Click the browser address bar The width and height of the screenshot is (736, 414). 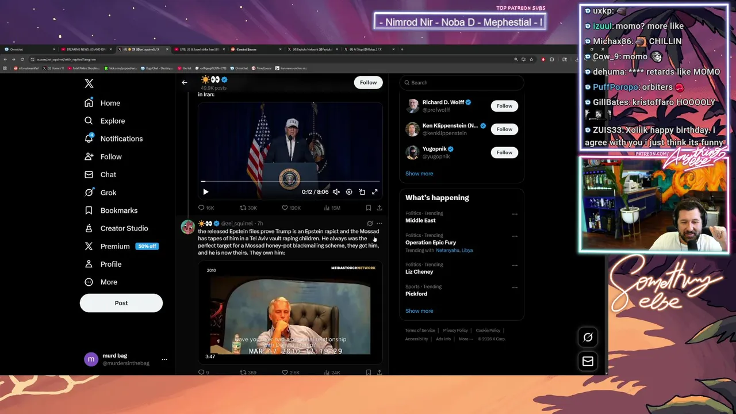tap(270, 59)
